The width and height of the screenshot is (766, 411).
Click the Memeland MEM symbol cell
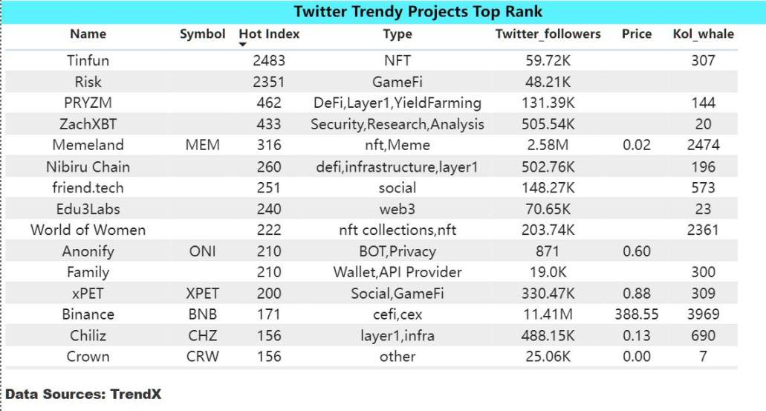click(202, 145)
